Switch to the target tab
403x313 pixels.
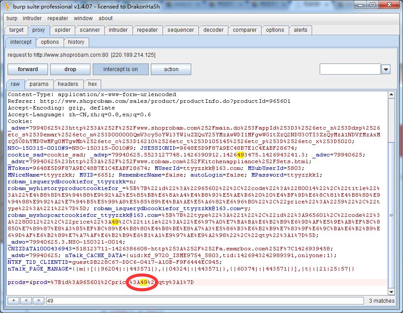click(x=16, y=30)
